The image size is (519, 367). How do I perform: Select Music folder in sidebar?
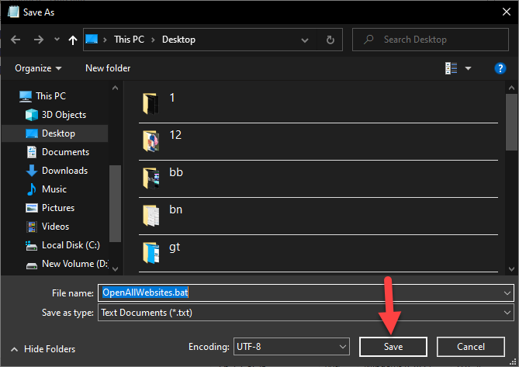[x=54, y=189]
